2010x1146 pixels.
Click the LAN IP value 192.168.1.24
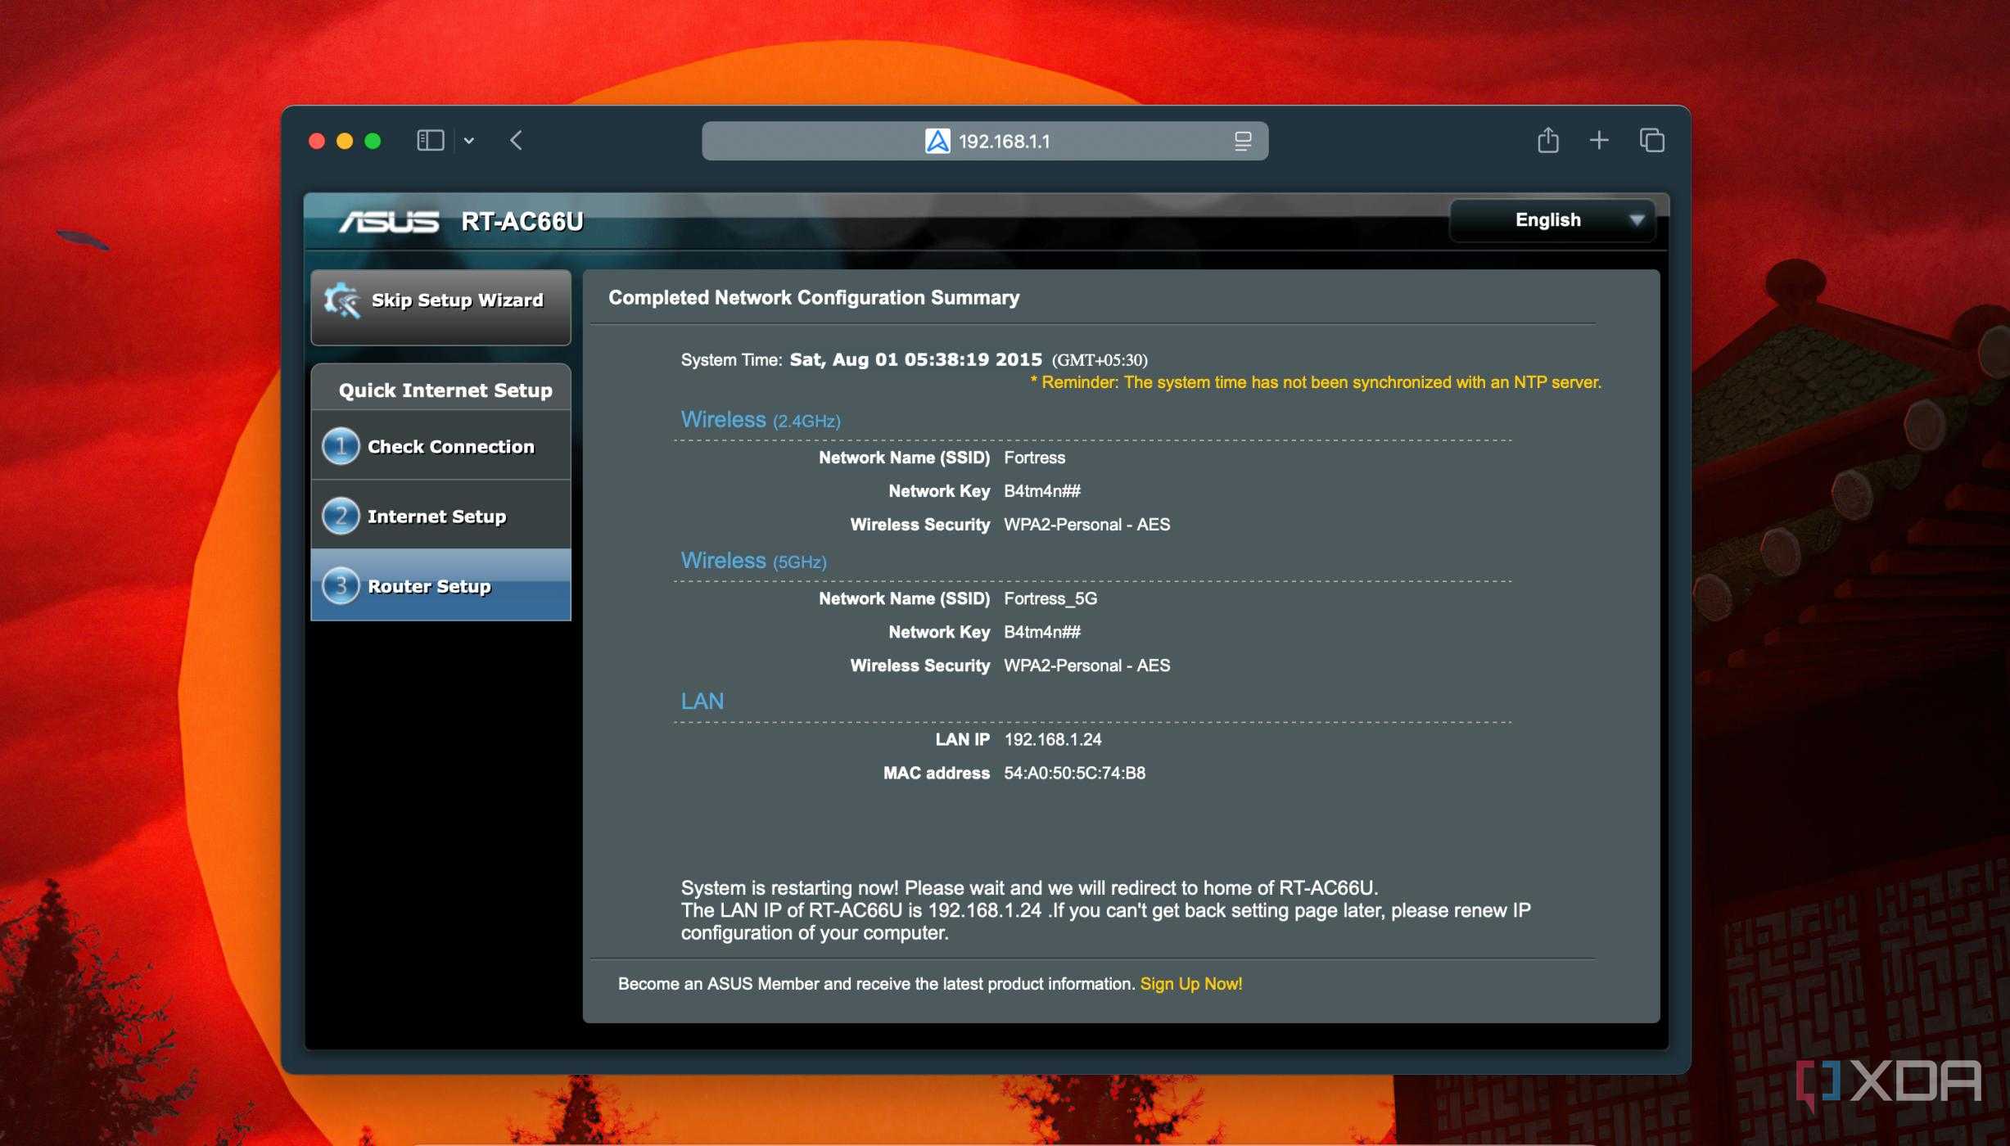click(1053, 739)
